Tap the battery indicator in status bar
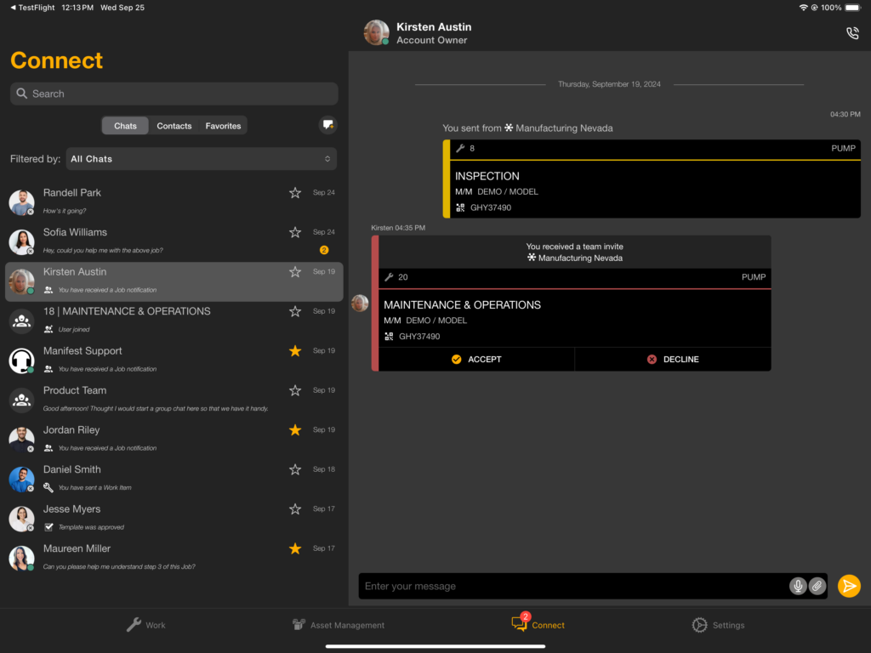Screen dimensions: 871x653 coord(852,7)
